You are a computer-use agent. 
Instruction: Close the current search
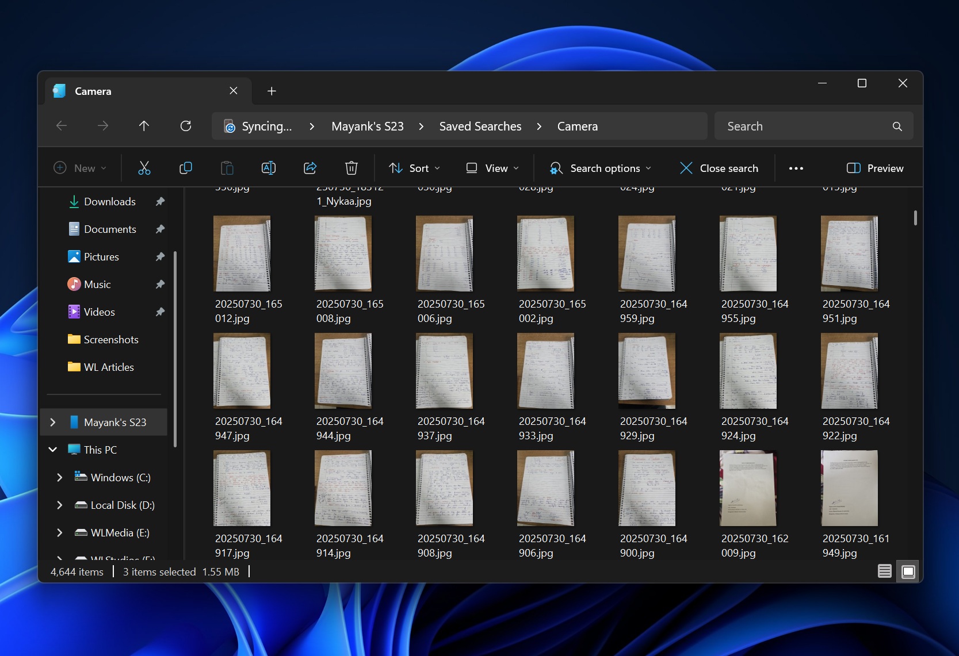click(x=718, y=168)
